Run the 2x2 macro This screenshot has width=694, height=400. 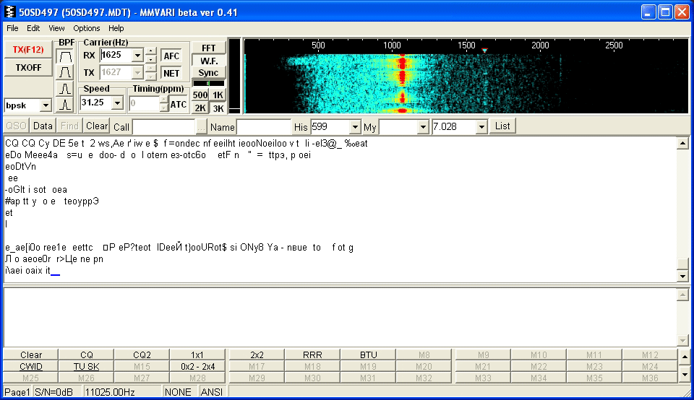coord(257,355)
